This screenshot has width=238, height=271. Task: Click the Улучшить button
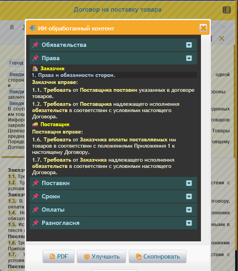[101, 257]
